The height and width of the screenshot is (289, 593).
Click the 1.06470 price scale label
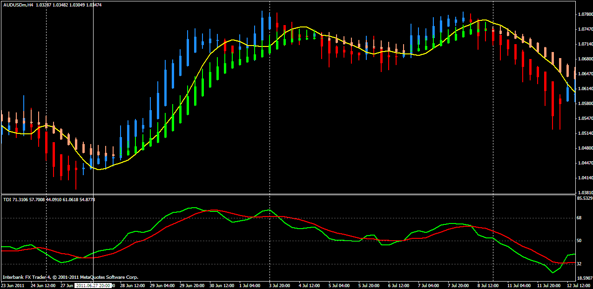click(x=585, y=74)
